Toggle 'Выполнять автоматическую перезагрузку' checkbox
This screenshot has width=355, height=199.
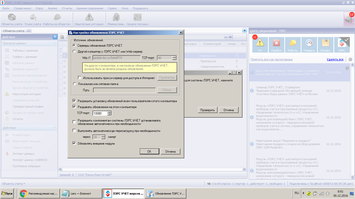[74, 131]
